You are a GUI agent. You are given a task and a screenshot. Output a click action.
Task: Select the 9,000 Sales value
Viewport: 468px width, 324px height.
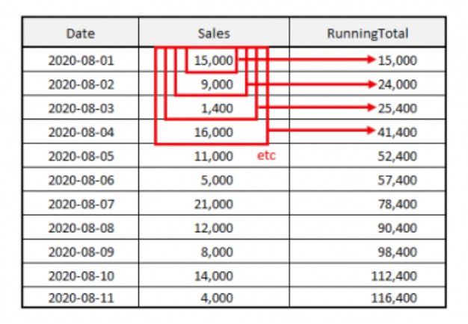[x=217, y=84]
